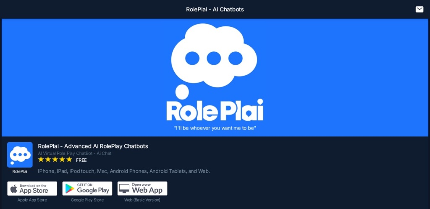Image resolution: width=430 pixels, height=209 pixels.
Task: Click the small bubble below the cloud
Action: 182,92
